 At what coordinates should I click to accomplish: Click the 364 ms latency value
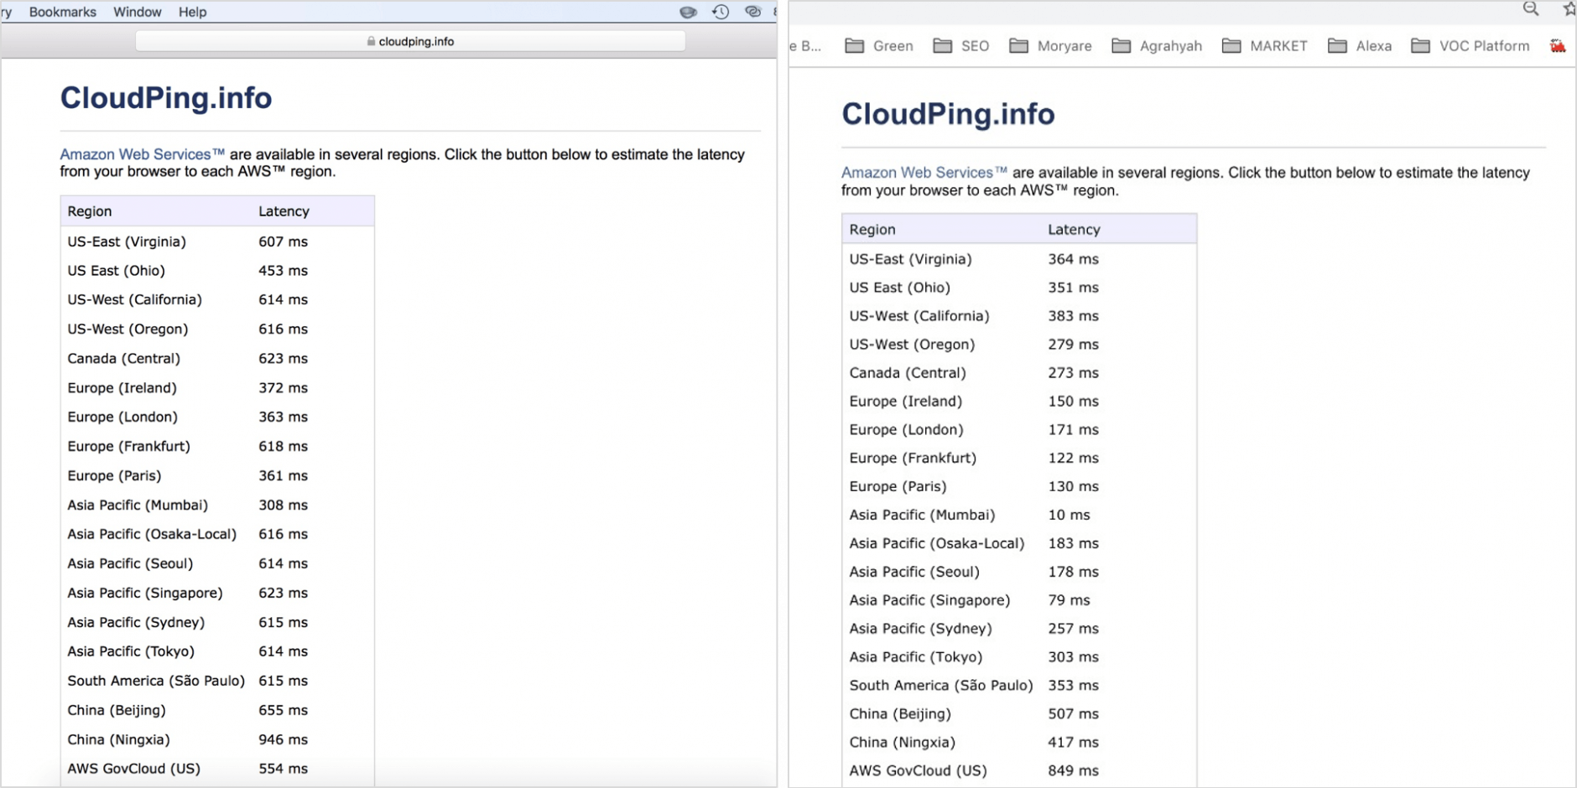click(x=1073, y=260)
